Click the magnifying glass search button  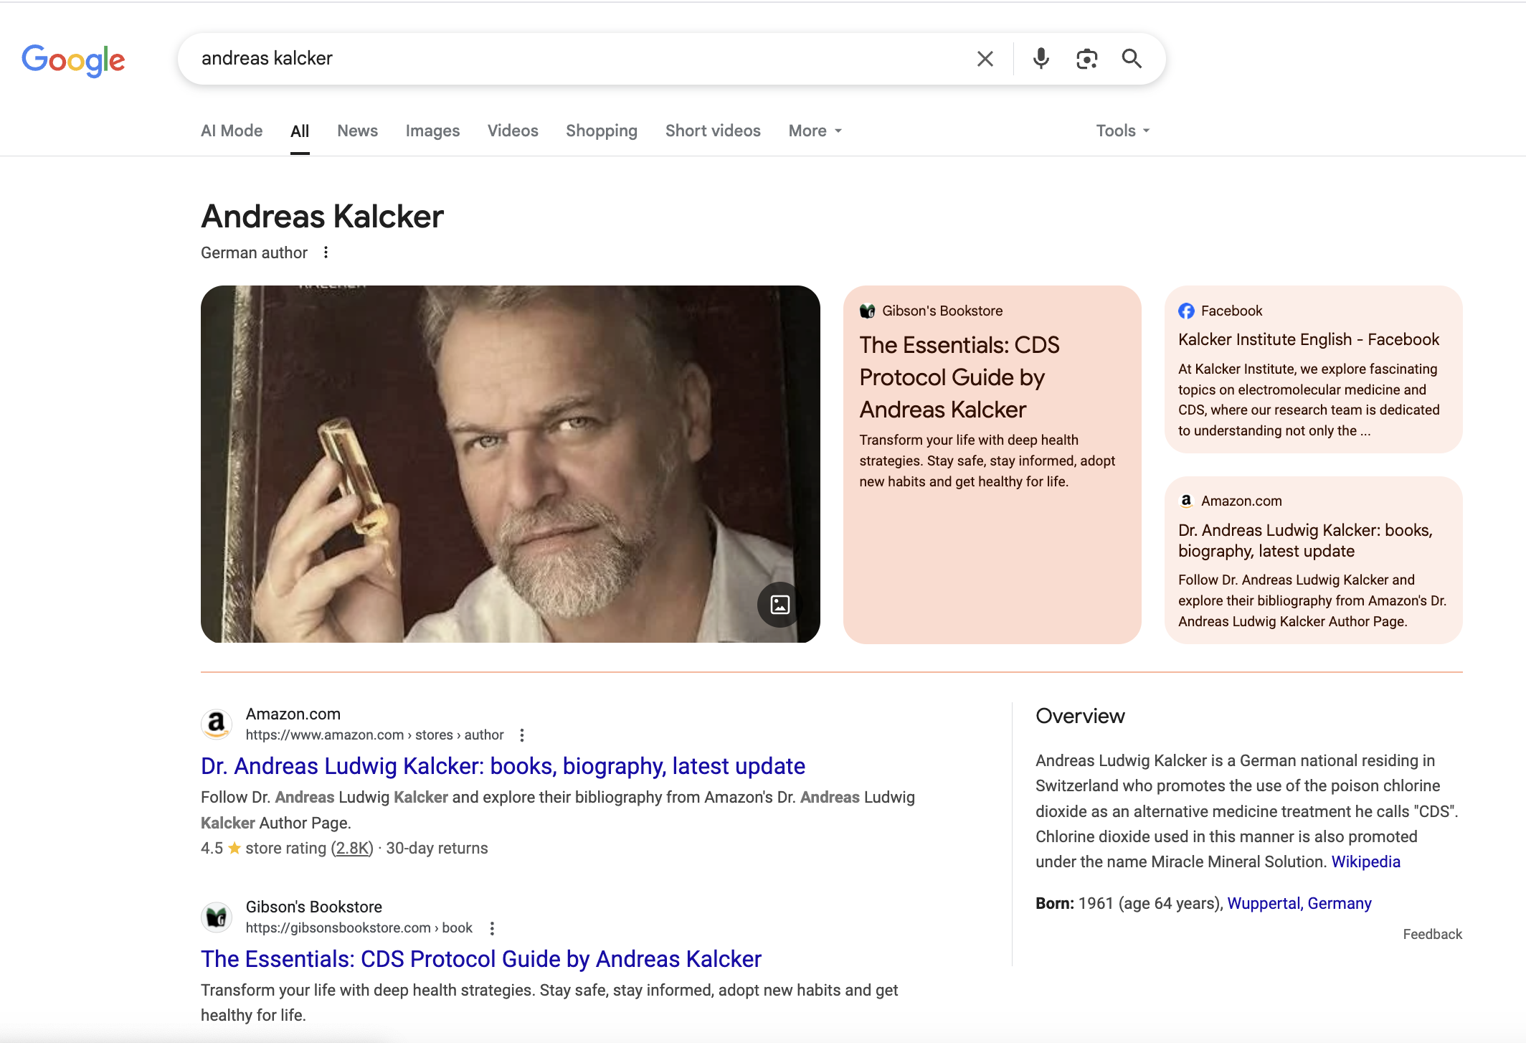point(1132,59)
